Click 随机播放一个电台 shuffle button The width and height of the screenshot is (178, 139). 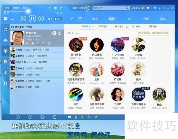tap(22, 27)
